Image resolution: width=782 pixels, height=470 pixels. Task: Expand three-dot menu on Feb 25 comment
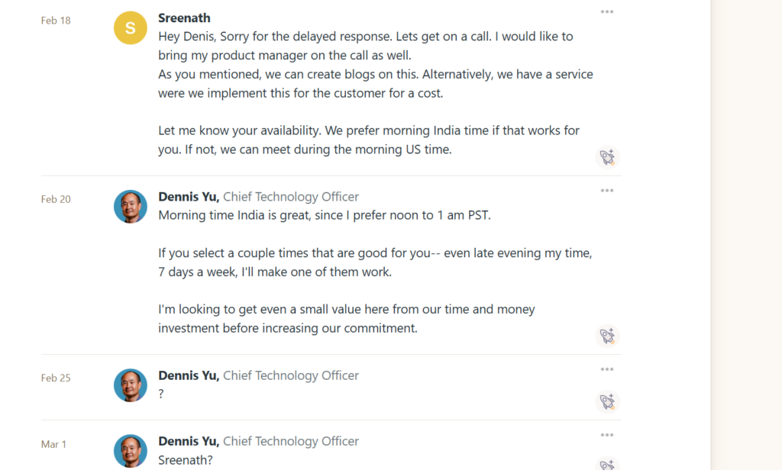click(607, 369)
